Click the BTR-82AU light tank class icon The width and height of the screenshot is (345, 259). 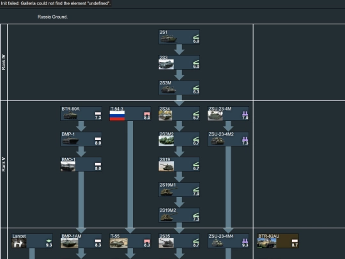tap(295, 241)
